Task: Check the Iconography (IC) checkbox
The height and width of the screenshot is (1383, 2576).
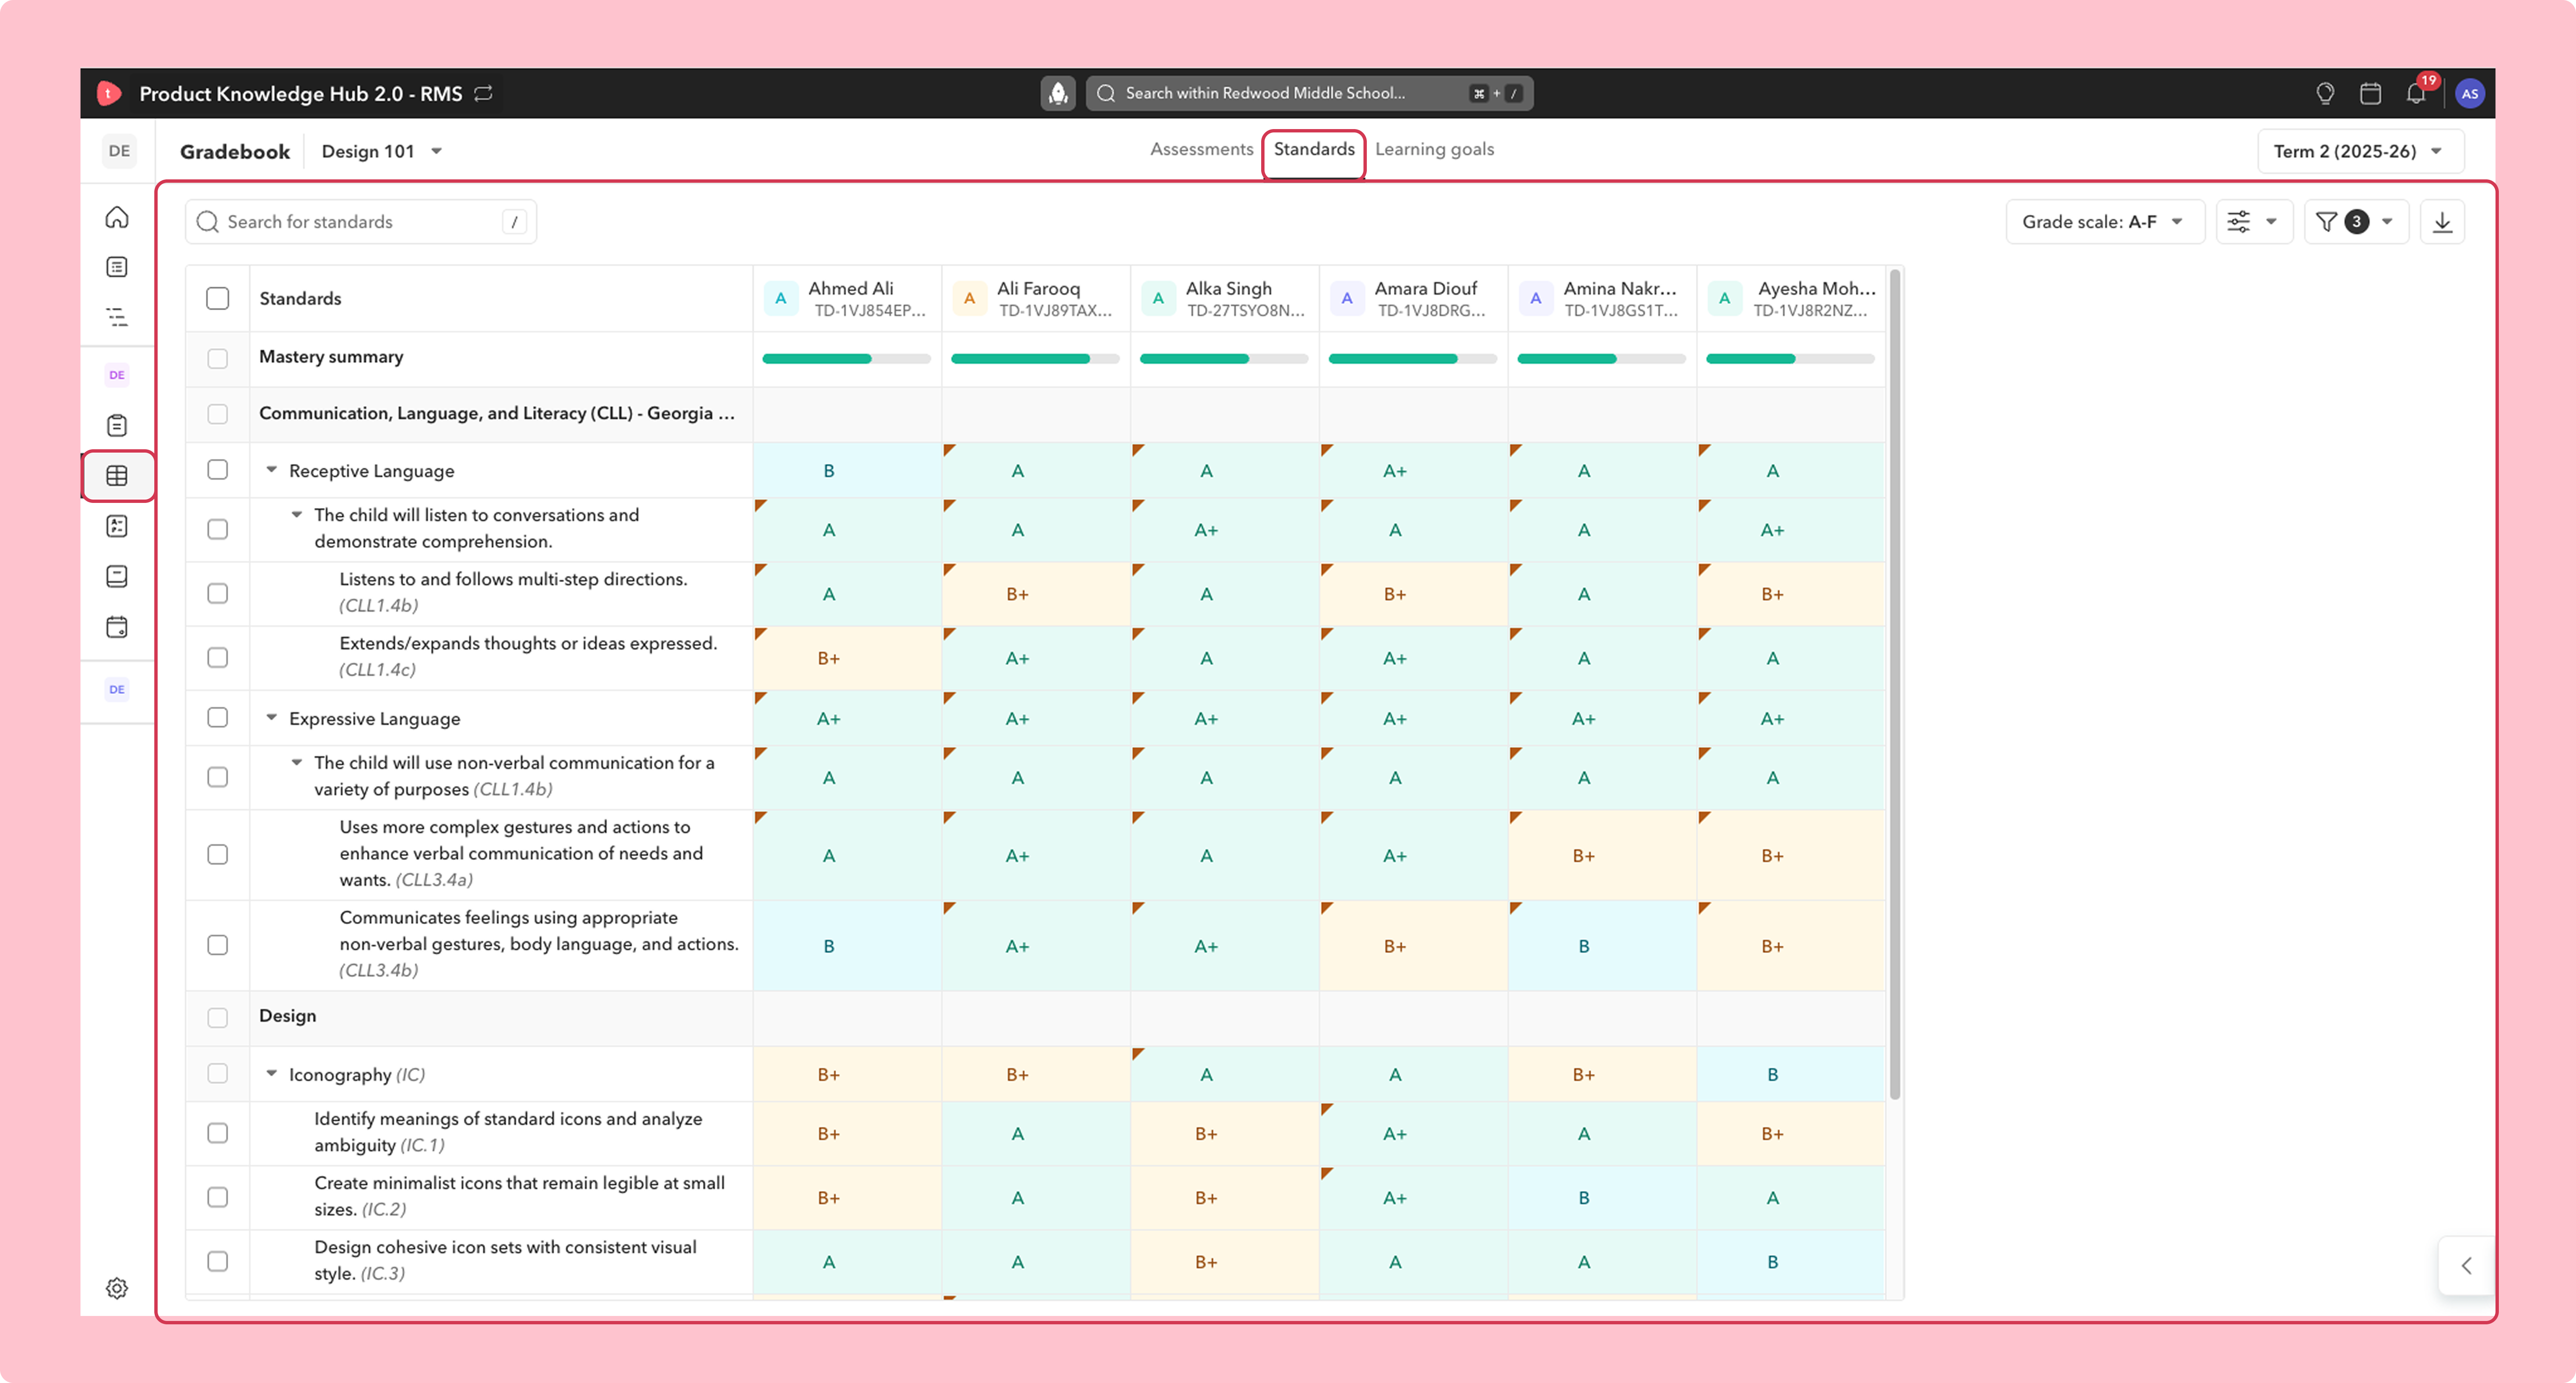Action: [217, 1073]
